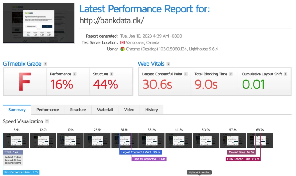Image resolution: width=296 pixels, height=176 pixels.
Task: Select the 44.6s filmstrip frame
Action: (x=179, y=140)
